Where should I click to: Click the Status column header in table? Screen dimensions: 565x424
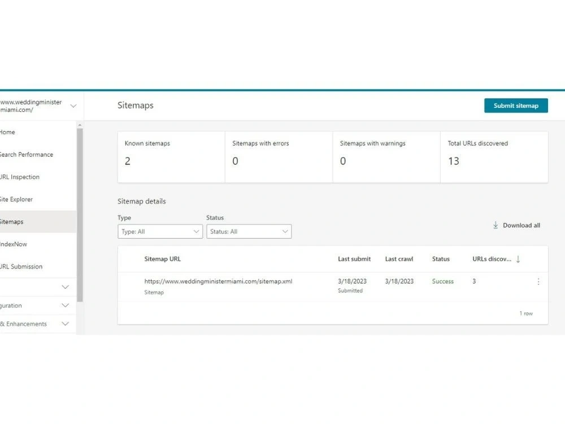pyautogui.click(x=441, y=259)
